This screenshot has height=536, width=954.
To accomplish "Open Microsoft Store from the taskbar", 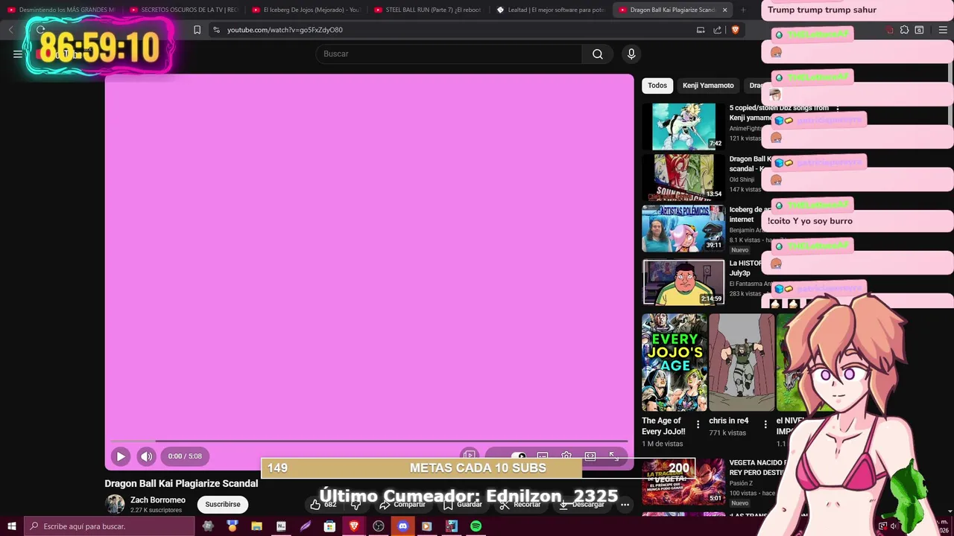I will 329,526.
